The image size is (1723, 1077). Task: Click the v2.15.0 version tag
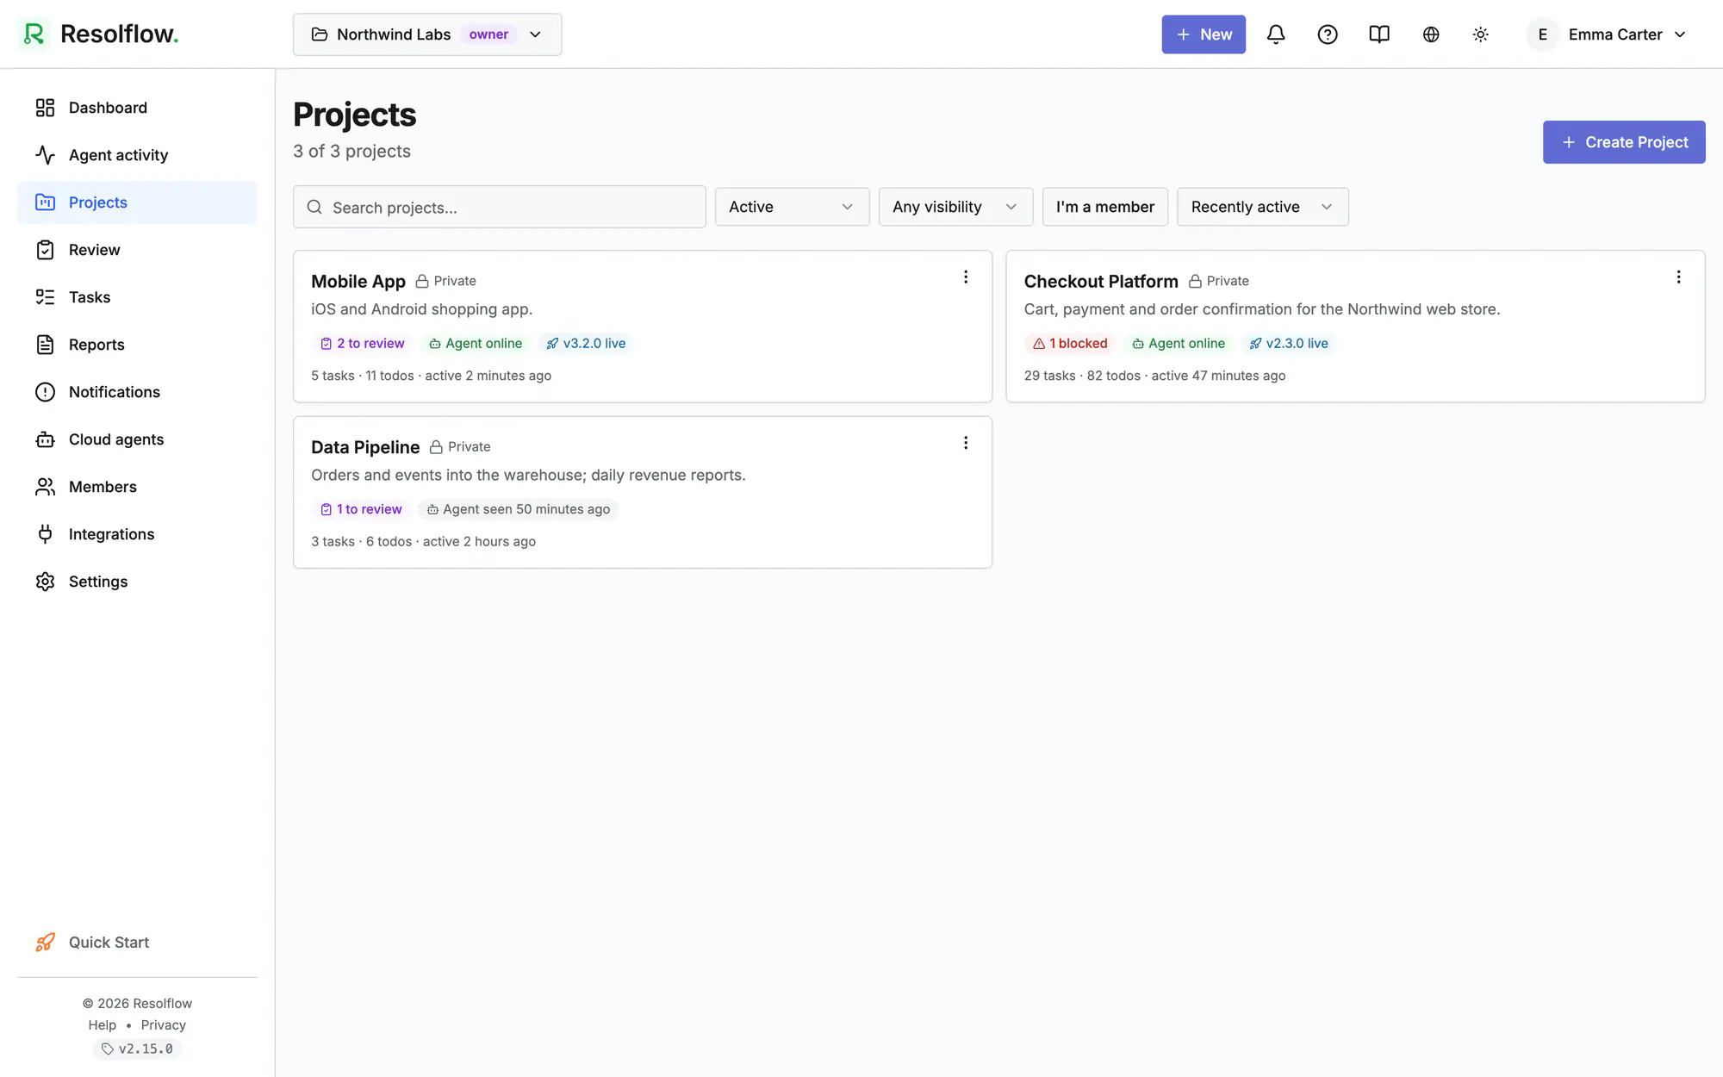(137, 1049)
